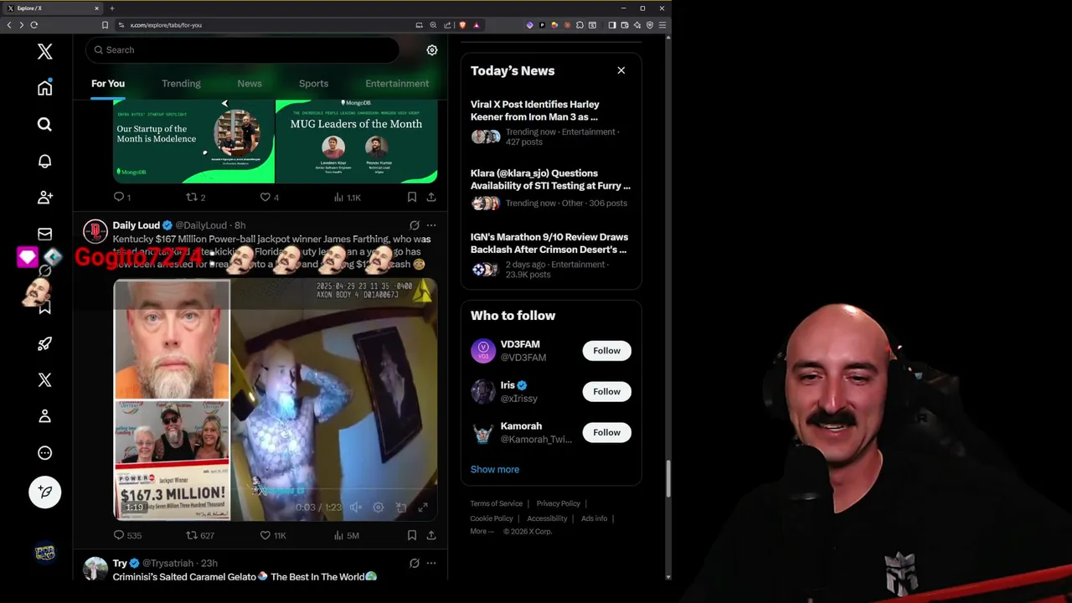View analytics of MongoDB post showing 1.1K
The image size is (1072, 603).
pyautogui.click(x=347, y=198)
